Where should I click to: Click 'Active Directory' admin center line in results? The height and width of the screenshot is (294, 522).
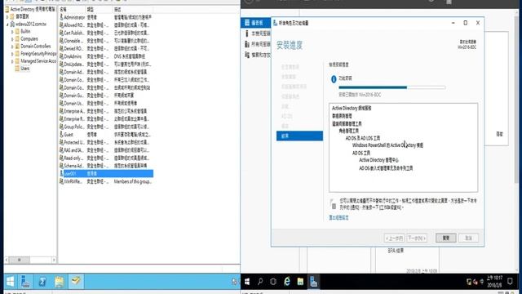[x=378, y=160]
